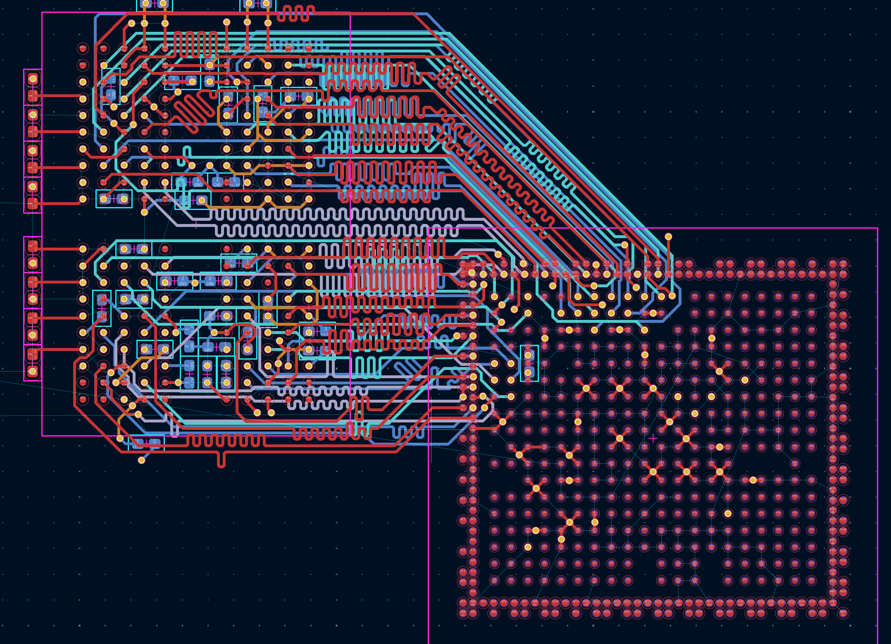The height and width of the screenshot is (644, 891).
Task: Select isolated via above BGA's top-right area
Action: pos(668,236)
